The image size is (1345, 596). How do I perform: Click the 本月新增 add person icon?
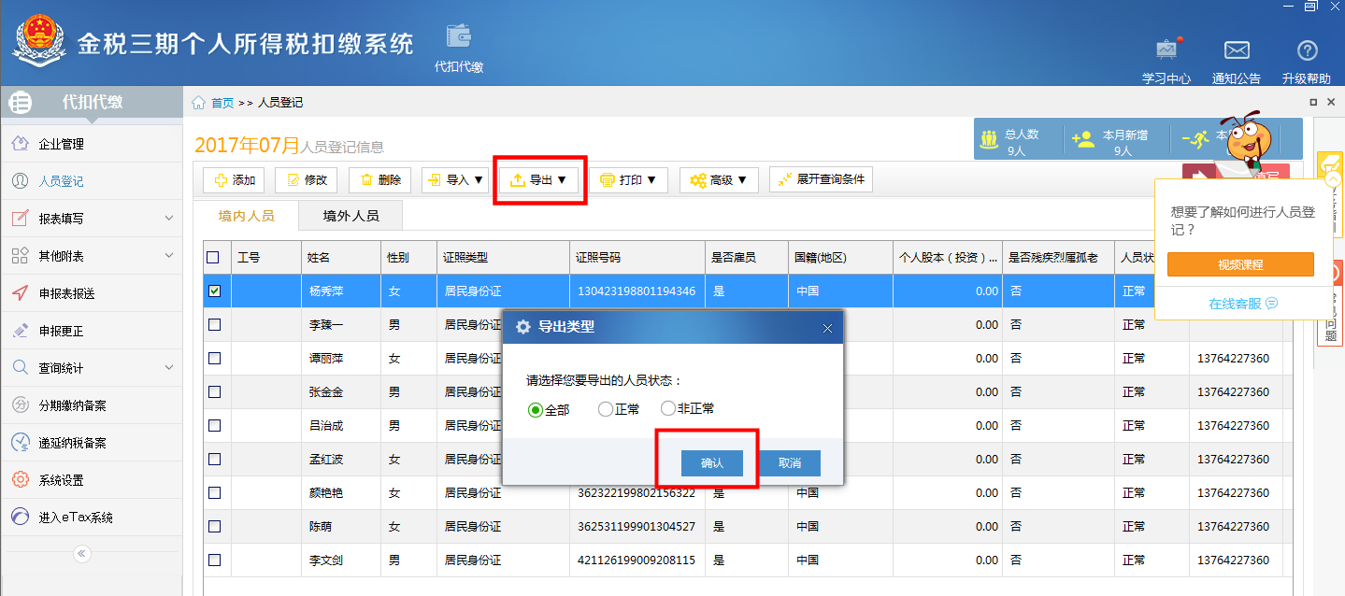pos(1083,140)
